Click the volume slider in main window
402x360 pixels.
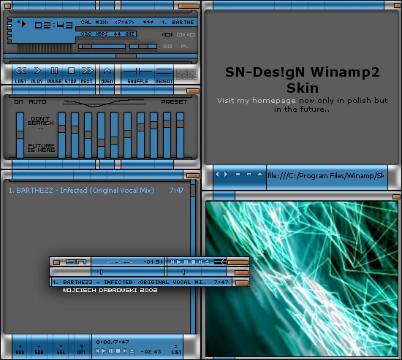point(102,47)
